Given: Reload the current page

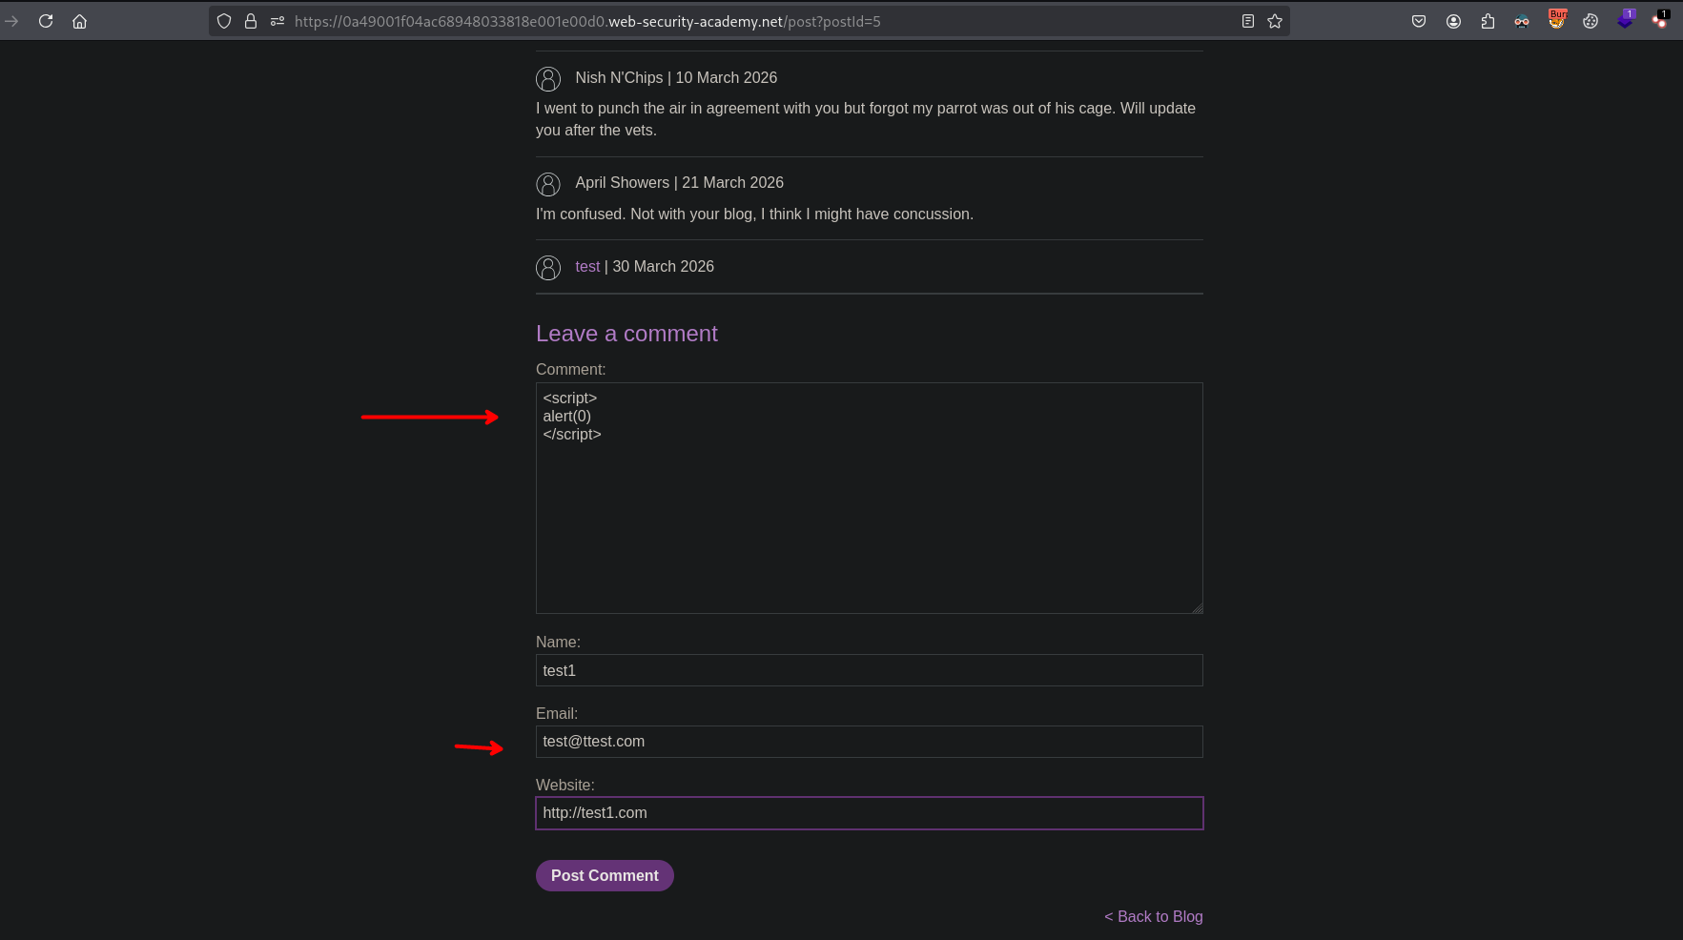Looking at the screenshot, I should [46, 21].
